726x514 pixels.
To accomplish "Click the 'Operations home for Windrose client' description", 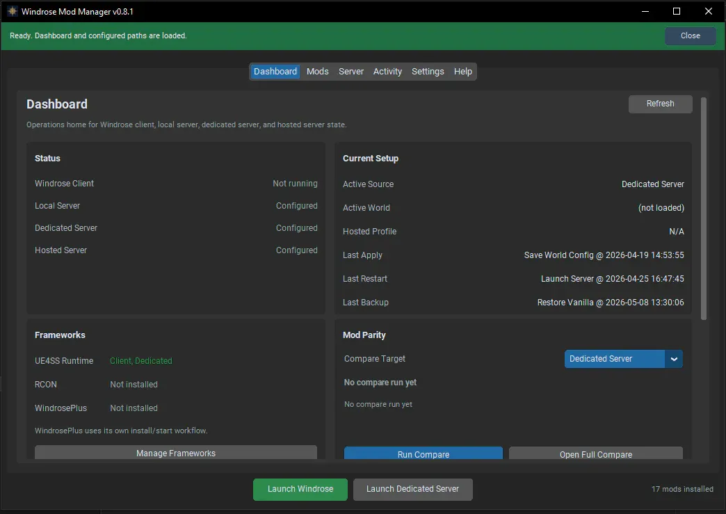I will tap(186, 125).
